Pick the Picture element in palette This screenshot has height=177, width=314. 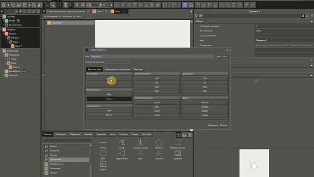pyautogui.click(x=178, y=155)
